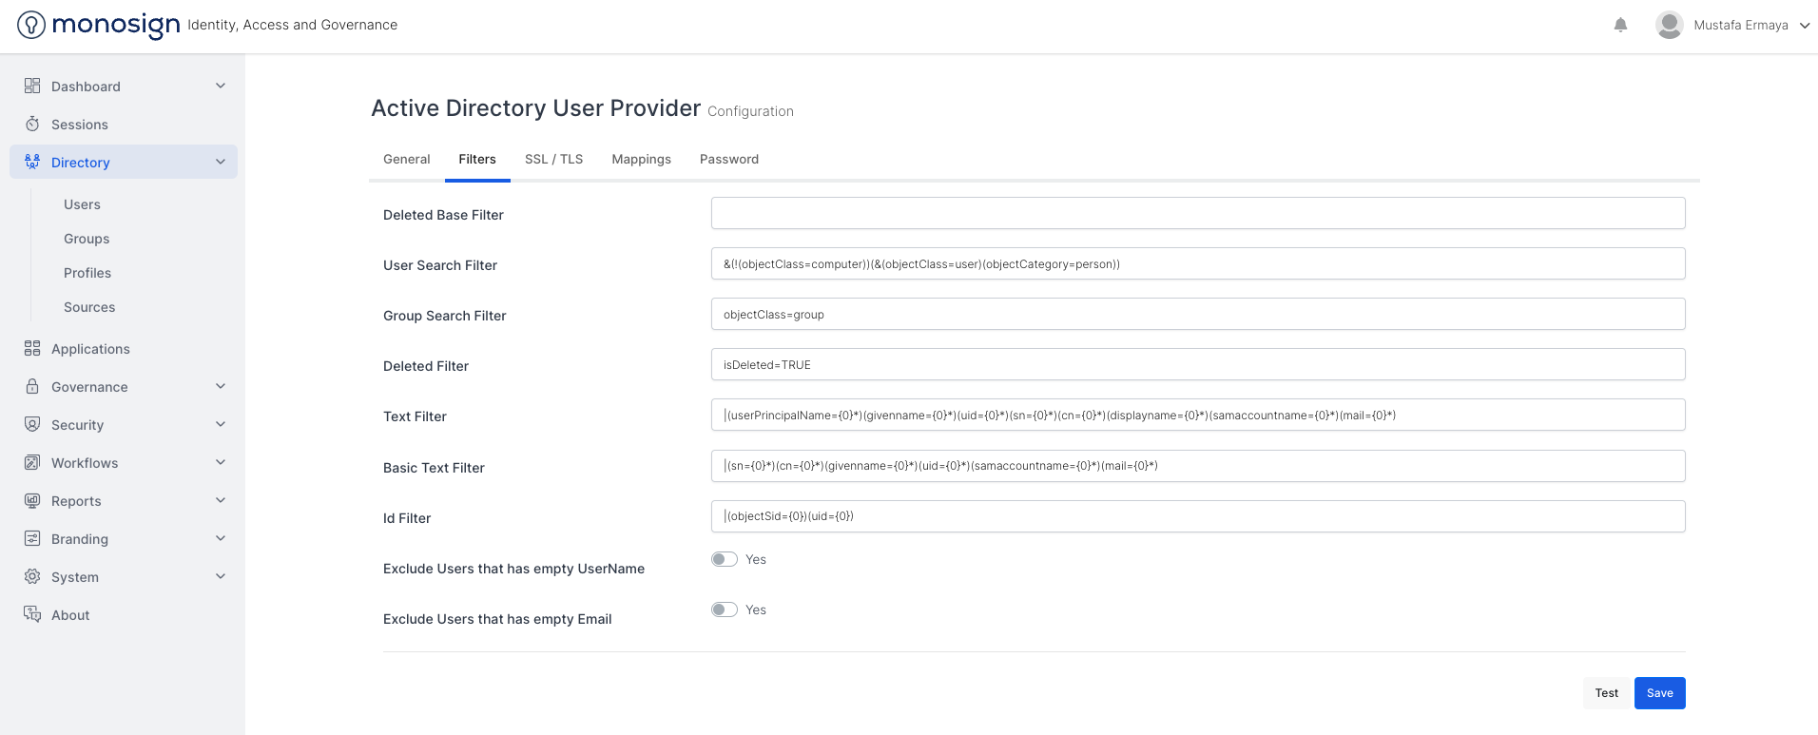Switch to the Mappings tab

641,159
